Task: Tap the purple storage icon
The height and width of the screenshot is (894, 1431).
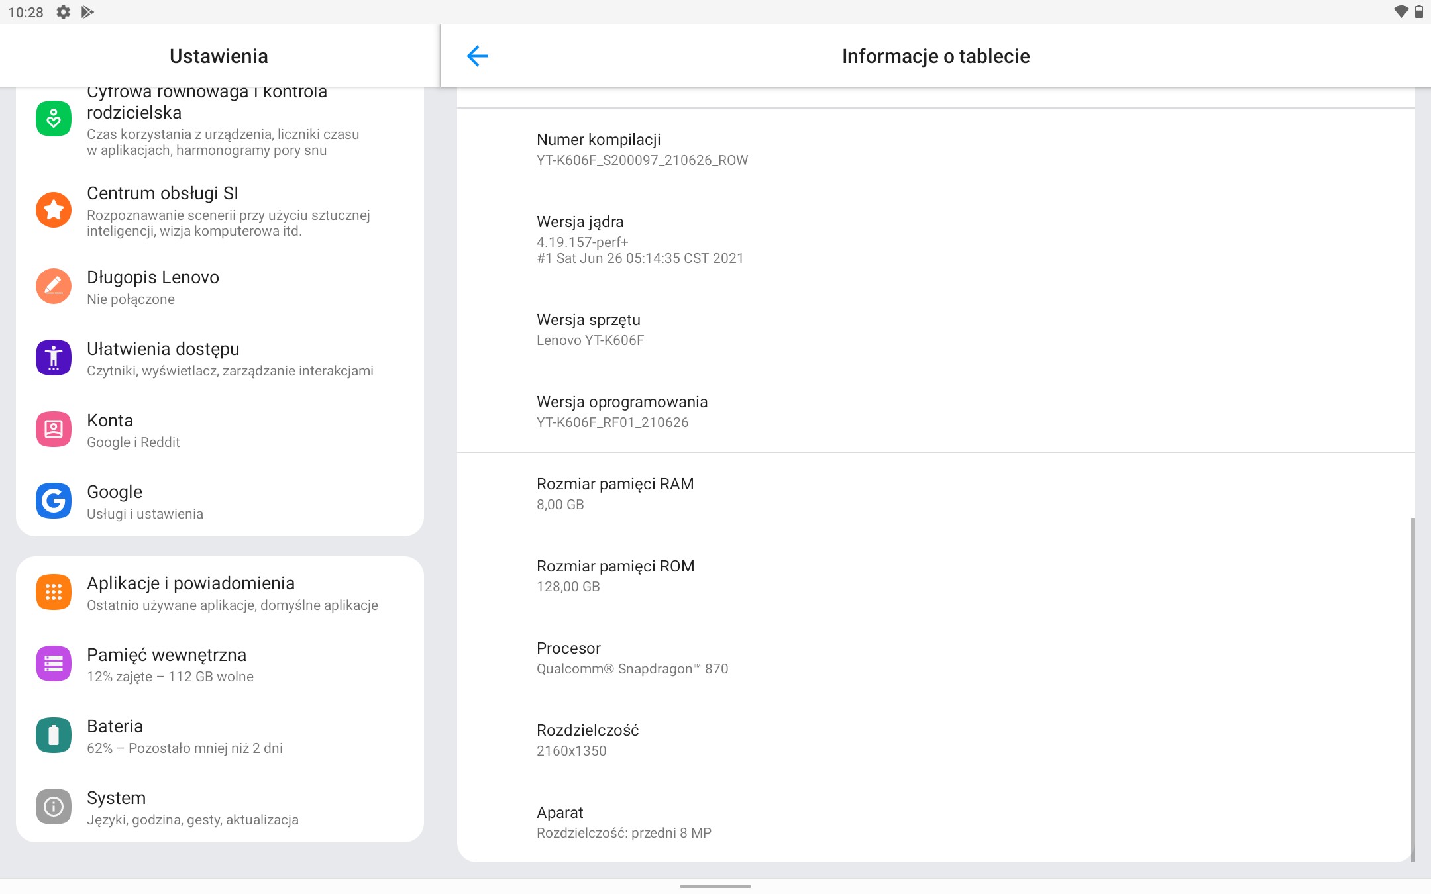Action: click(54, 664)
